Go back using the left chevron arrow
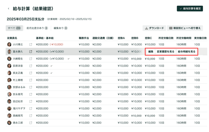The image size is (209, 132). 9,9
